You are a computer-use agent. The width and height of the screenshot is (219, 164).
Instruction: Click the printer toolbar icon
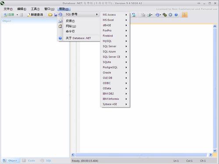(x=143, y=15)
